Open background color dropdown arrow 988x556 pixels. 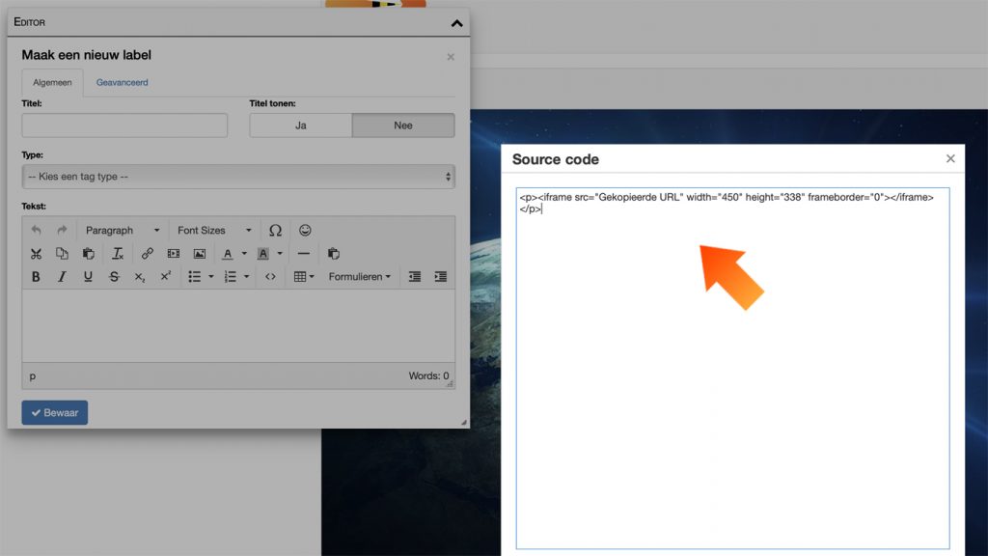[x=280, y=254]
